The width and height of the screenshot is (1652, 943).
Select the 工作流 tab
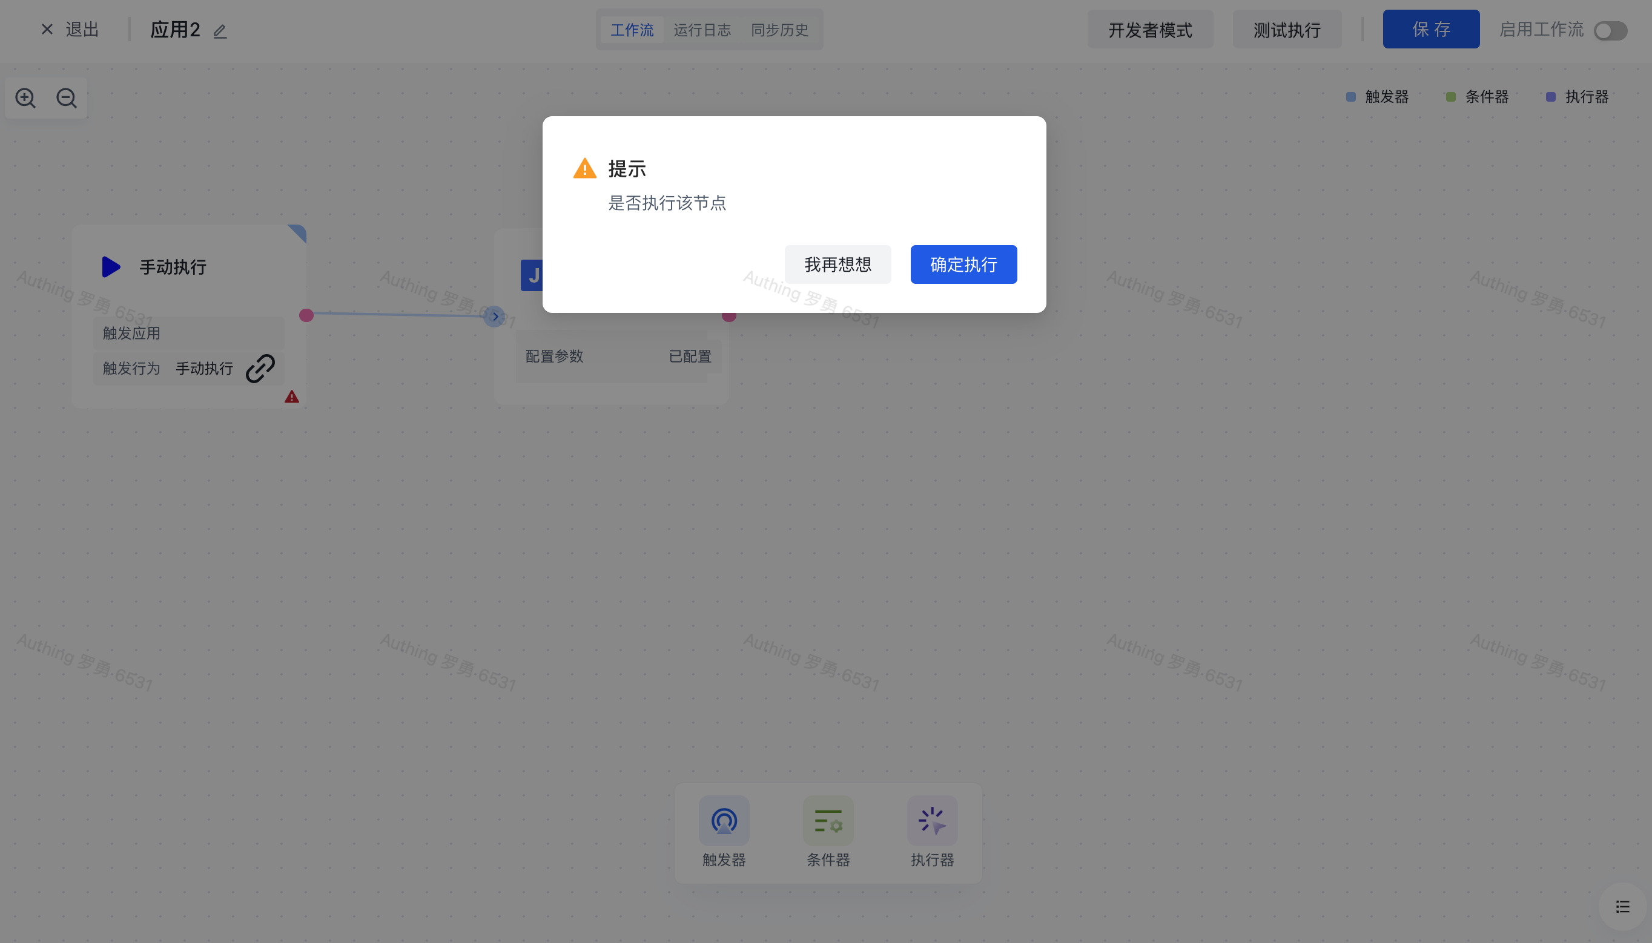632,30
